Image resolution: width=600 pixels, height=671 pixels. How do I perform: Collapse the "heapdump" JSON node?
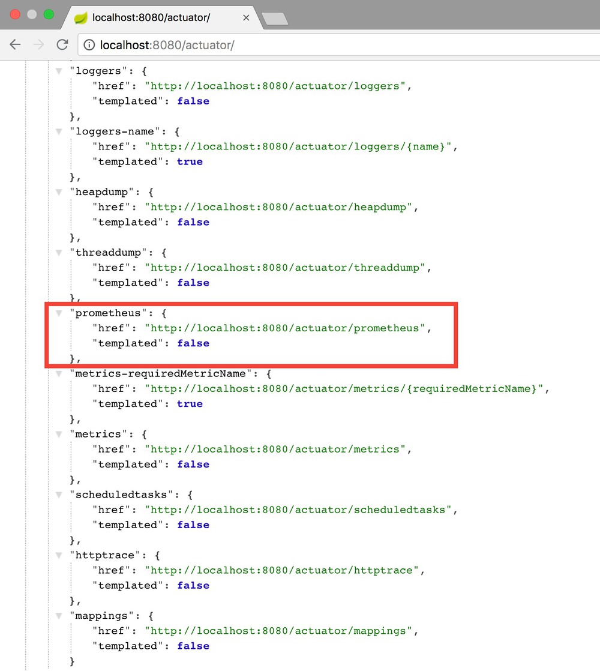pyautogui.click(x=59, y=192)
